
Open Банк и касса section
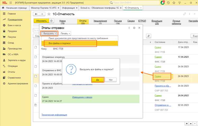point(14,25)
